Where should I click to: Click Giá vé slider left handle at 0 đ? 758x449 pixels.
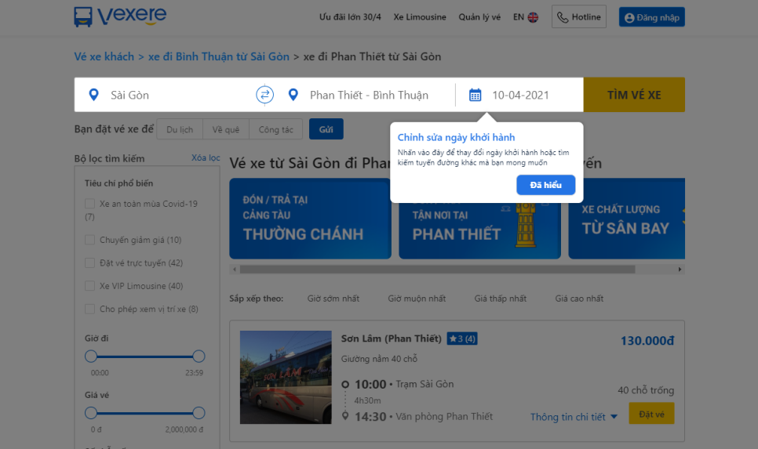tap(91, 413)
